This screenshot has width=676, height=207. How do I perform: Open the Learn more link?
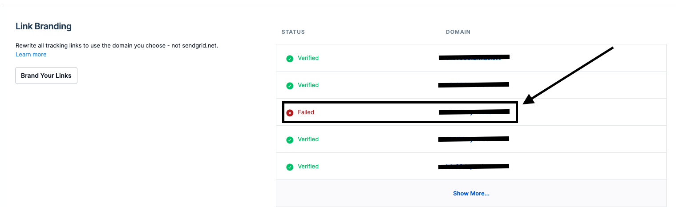31,54
